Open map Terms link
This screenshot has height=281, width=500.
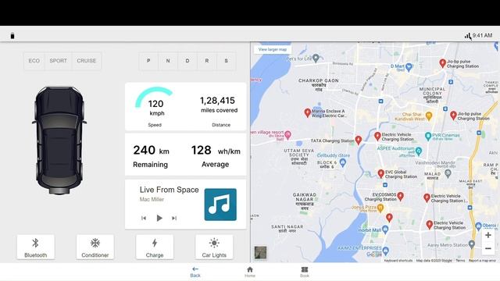point(460,261)
